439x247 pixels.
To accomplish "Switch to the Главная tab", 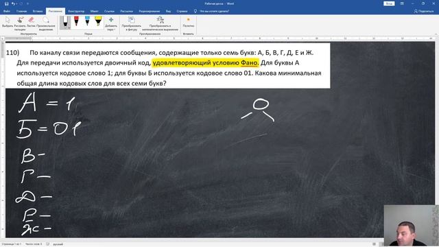I will click(x=21, y=11).
